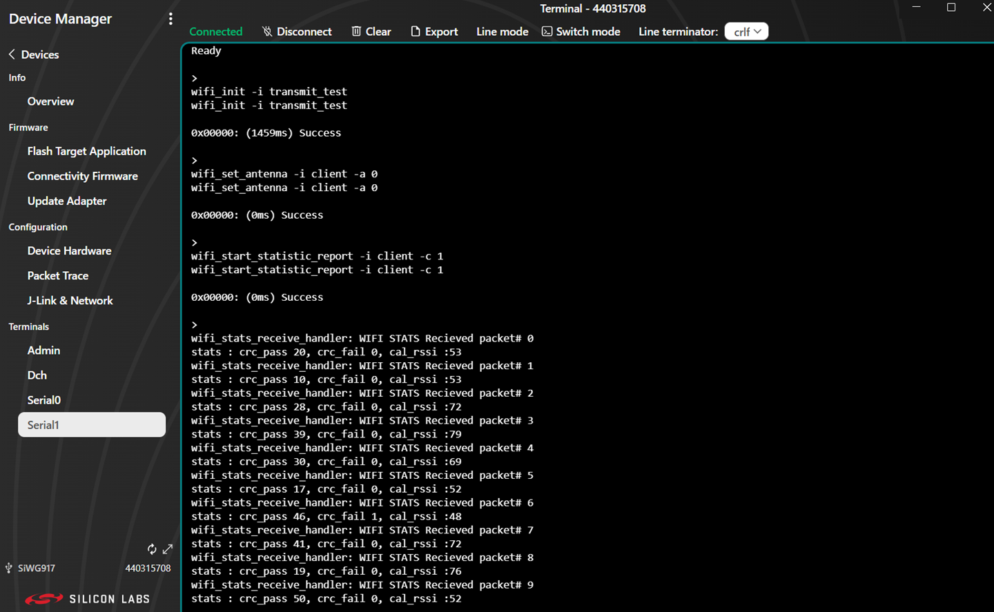
Task: Open Flash Target Application
Action: pyautogui.click(x=86, y=150)
